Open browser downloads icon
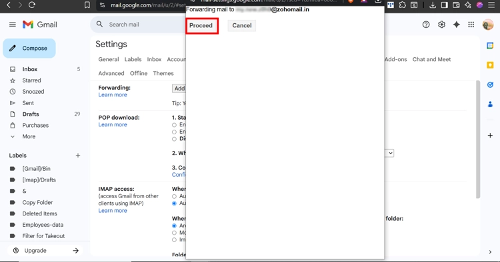The width and height of the screenshot is (500, 262). (x=433, y=5)
